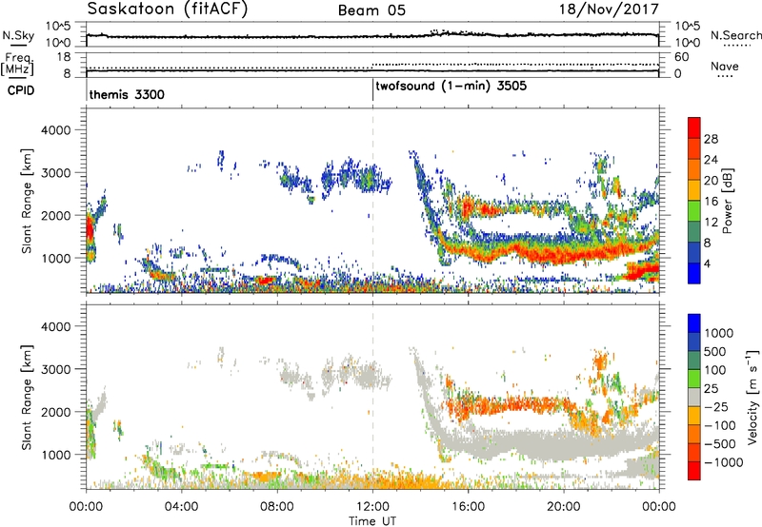Click the gray segment of Velocity colorbar
762x527 pixels.
tap(694, 397)
